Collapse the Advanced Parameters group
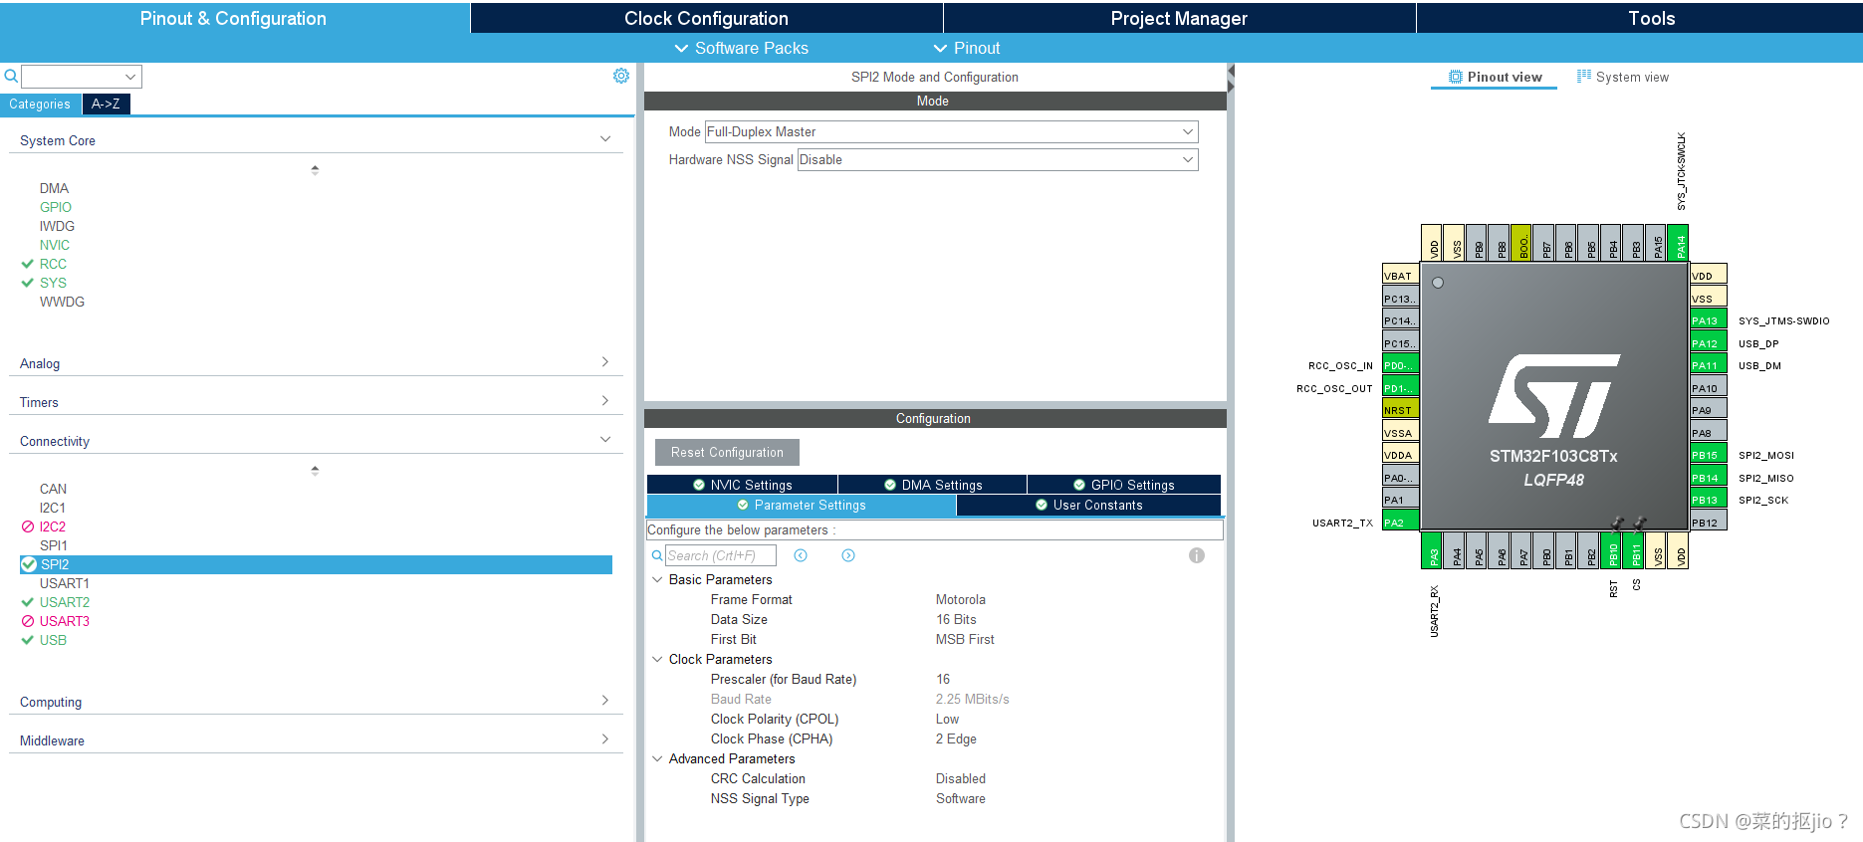 coord(657,758)
